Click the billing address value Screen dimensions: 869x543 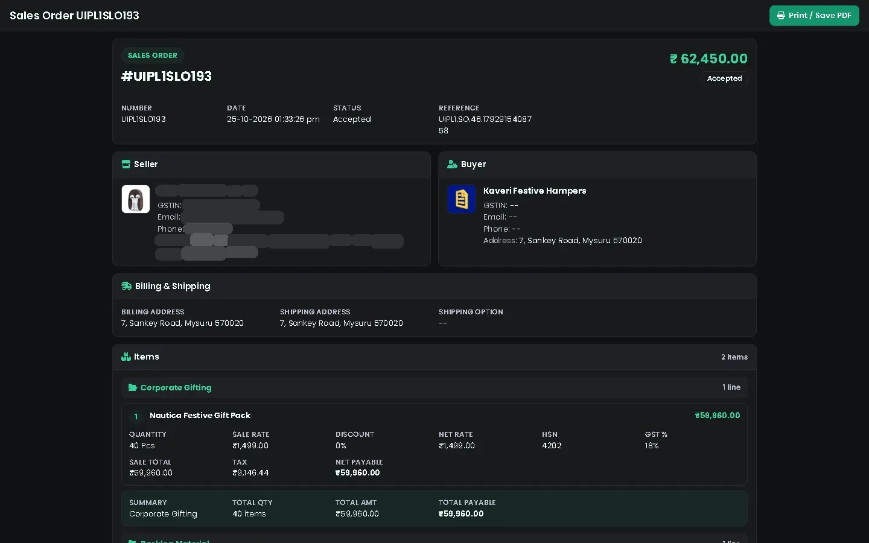pos(182,323)
